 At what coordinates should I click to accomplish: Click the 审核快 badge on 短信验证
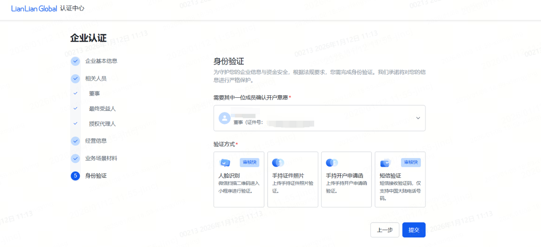coord(411,162)
